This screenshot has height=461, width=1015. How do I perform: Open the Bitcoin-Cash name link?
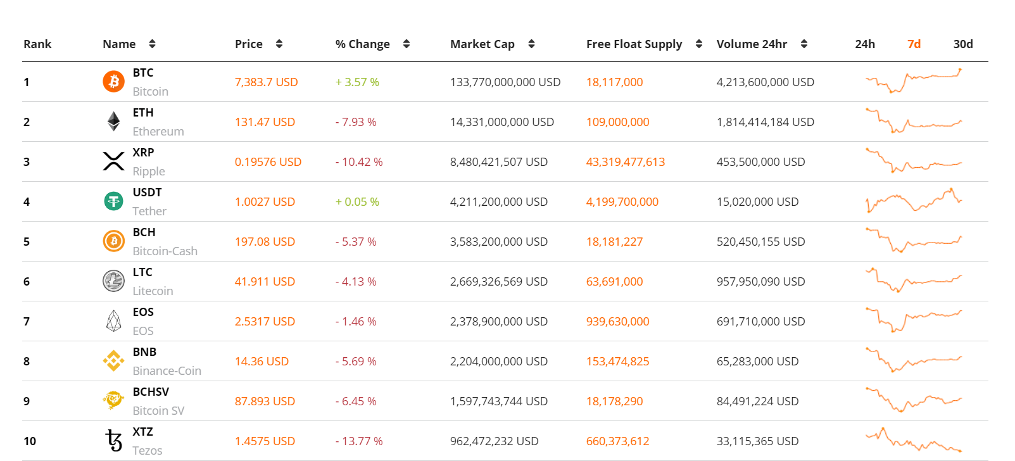coord(165,251)
